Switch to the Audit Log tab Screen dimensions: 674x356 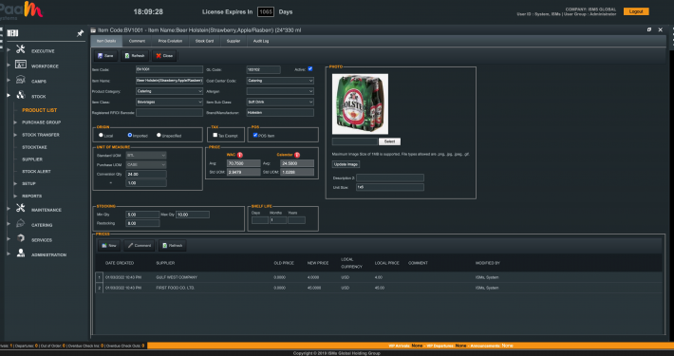pos(260,41)
